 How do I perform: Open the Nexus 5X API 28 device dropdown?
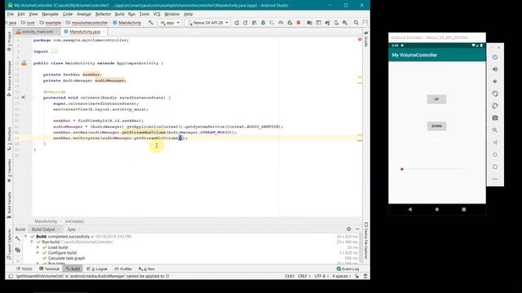(x=208, y=23)
